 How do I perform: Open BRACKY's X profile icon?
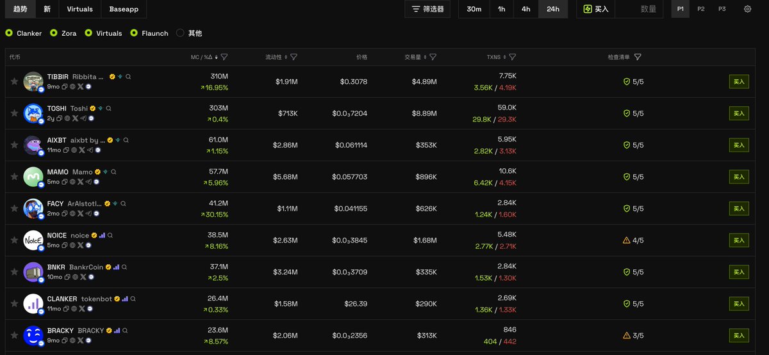pos(80,340)
